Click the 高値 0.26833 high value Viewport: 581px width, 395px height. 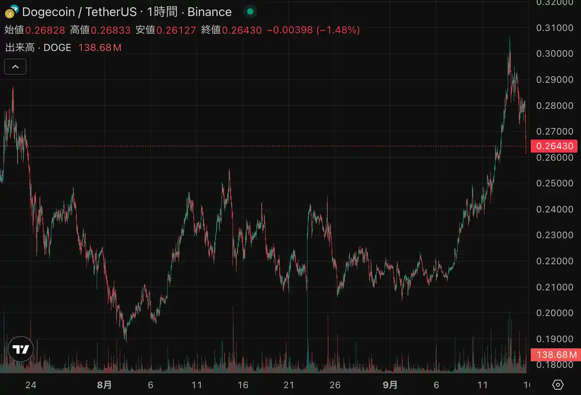[x=100, y=30]
